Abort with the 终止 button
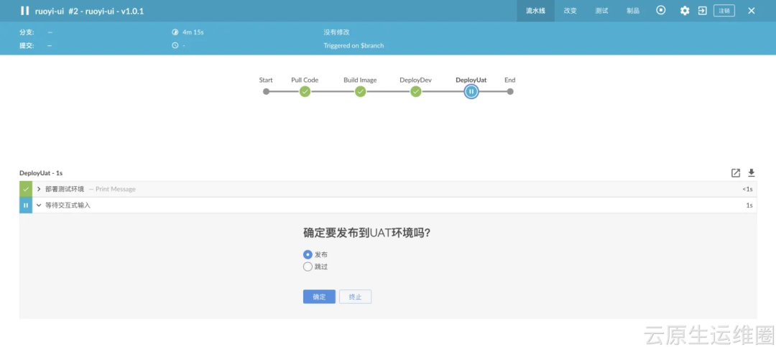 pos(356,297)
